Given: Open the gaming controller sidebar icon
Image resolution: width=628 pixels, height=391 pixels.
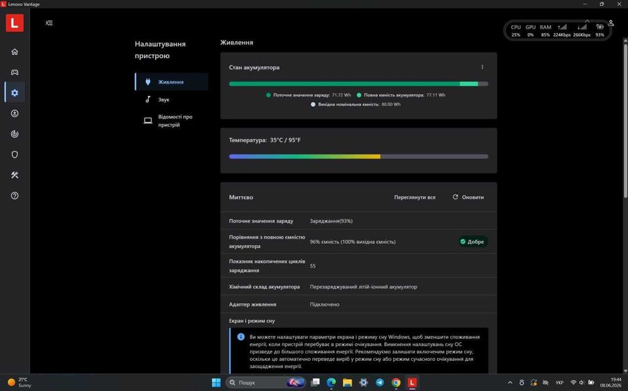Looking at the screenshot, I should (15, 72).
